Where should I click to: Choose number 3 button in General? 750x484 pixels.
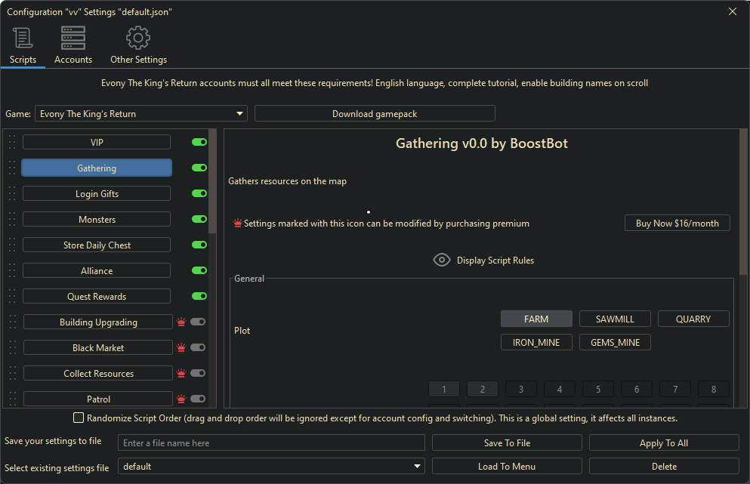521,390
